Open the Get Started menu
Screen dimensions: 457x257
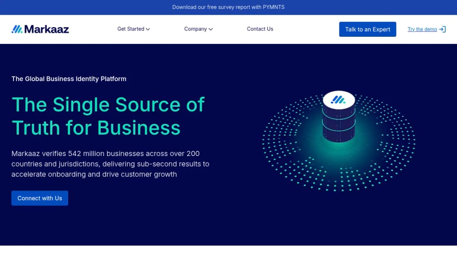click(x=133, y=29)
